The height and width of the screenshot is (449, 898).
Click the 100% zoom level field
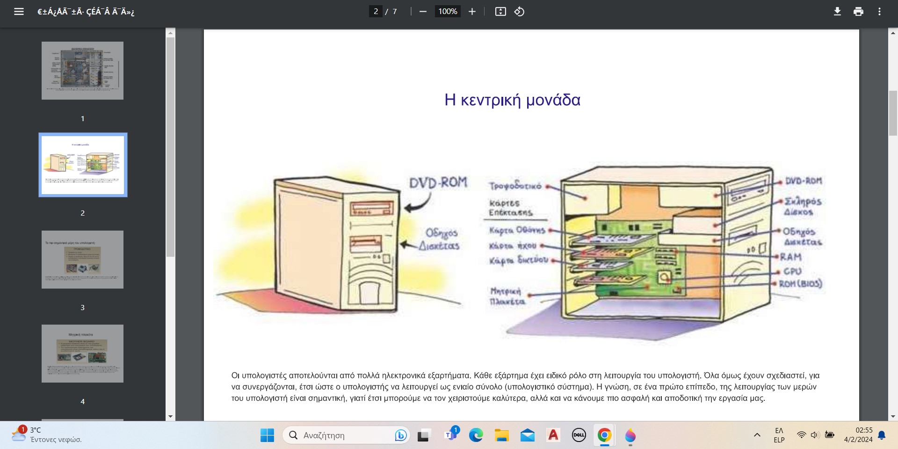point(448,12)
